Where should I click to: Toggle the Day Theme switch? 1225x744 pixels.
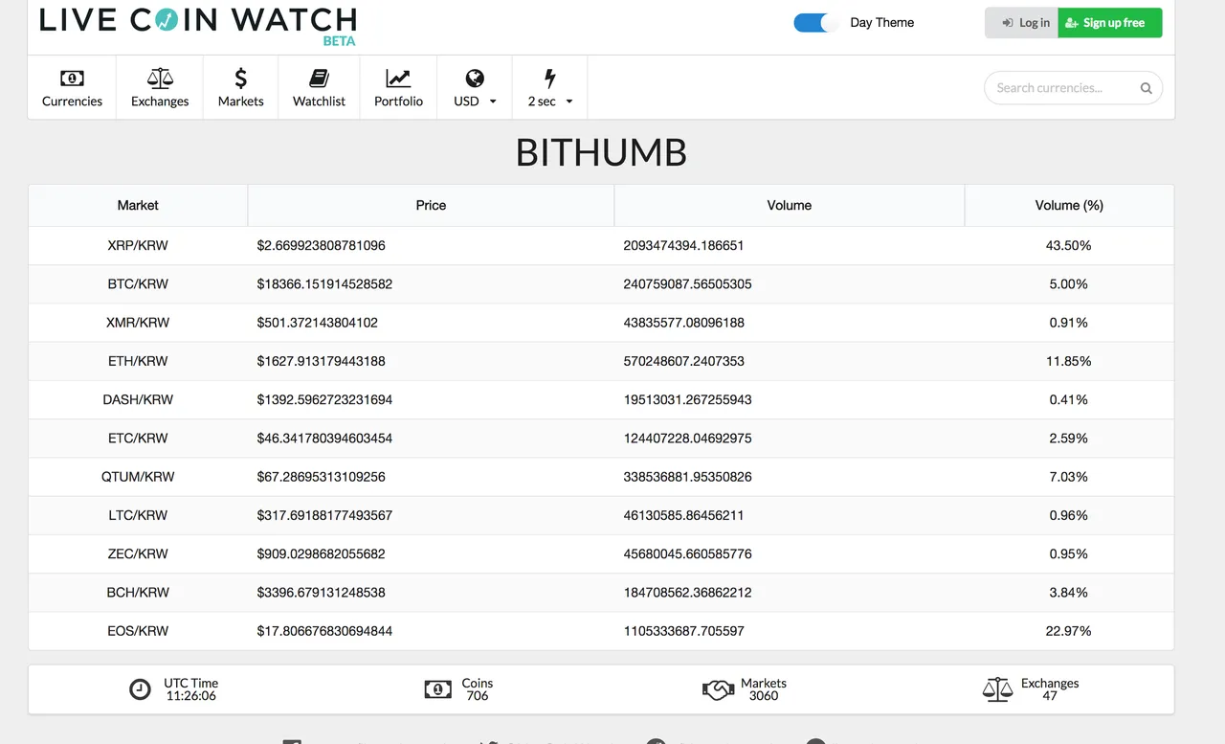click(x=815, y=23)
